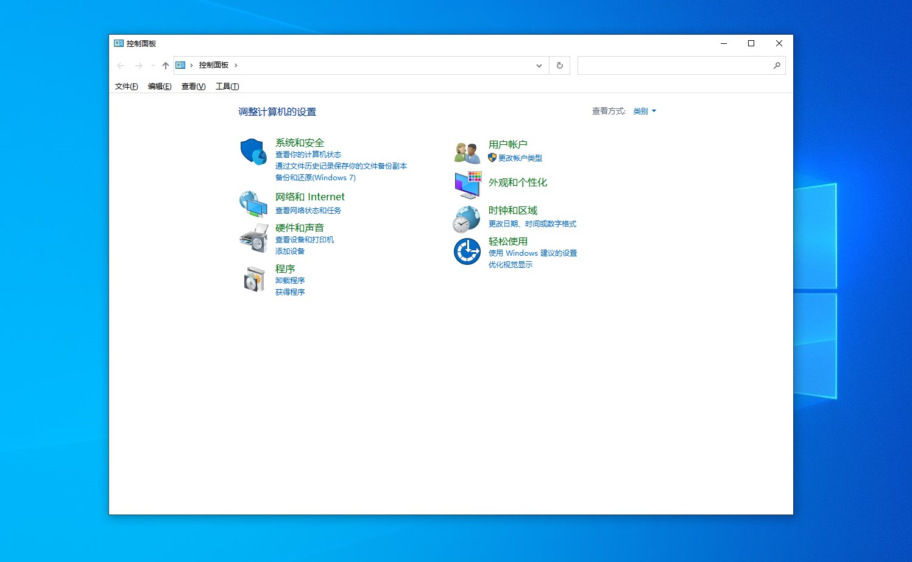This screenshot has width=912, height=562.
Task: Click 查看你的计算机状态 link
Action: [308, 155]
